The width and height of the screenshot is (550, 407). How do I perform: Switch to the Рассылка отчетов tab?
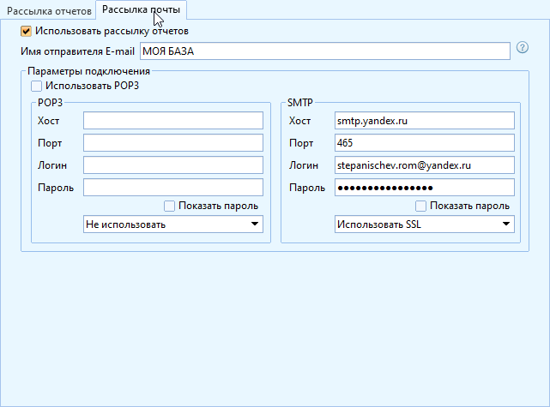(x=47, y=9)
